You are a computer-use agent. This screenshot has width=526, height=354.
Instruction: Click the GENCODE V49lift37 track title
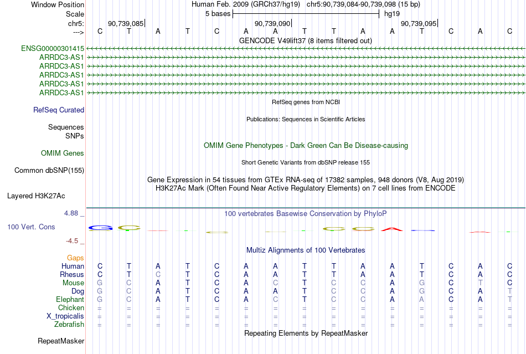tap(306, 40)
